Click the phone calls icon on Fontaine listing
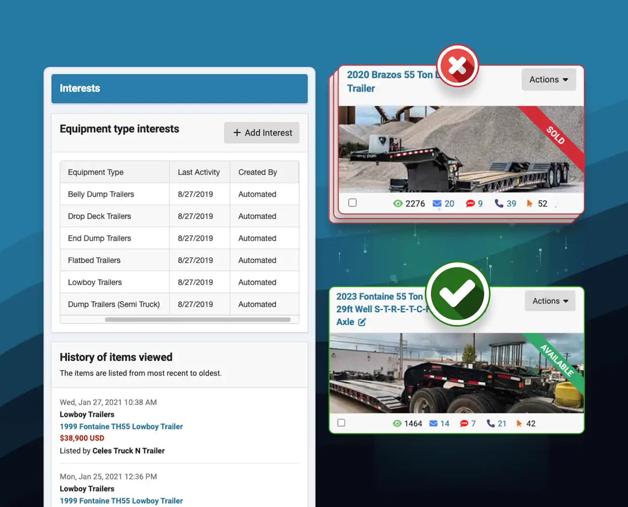Image resolution: width=628 pixels, height=507 pixels. (490, 423)
